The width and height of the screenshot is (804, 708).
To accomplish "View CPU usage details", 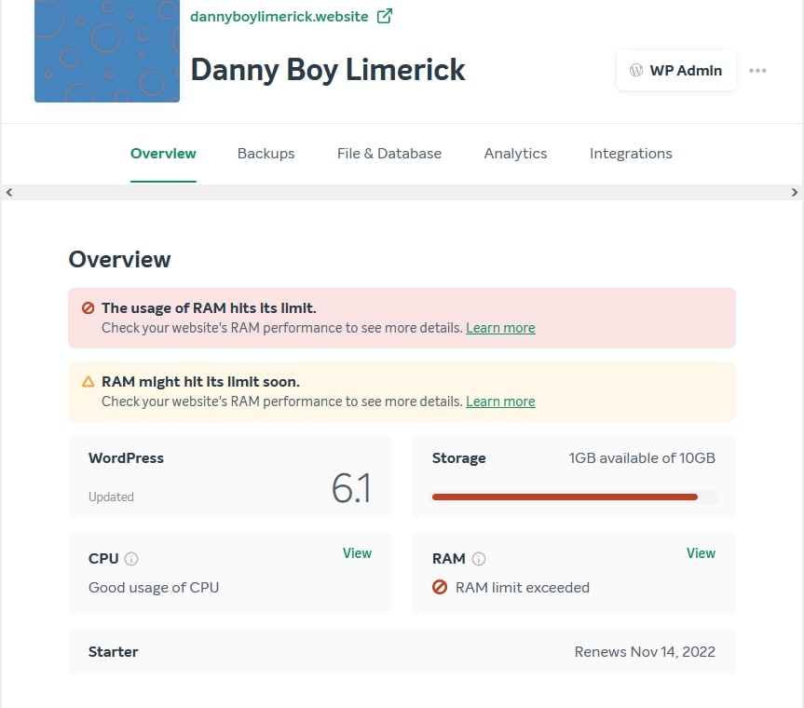I will coord(357,553).
